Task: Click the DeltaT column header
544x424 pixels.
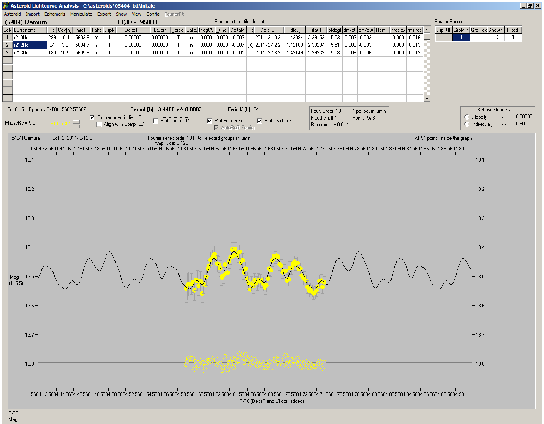Action: pyautogui.click(x=133, y=30)
